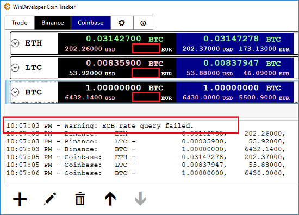Click the Coinbase ETH log line
This screenshot has width=299, height=215.
coord(146,157)
